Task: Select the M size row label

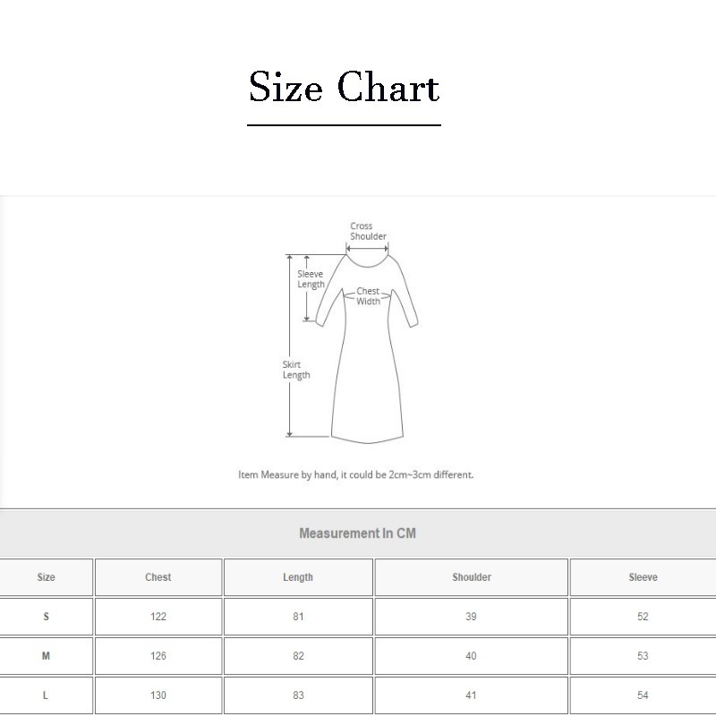Action: [x=46, y=655]
